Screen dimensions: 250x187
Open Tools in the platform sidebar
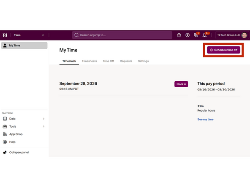[24, 126]
